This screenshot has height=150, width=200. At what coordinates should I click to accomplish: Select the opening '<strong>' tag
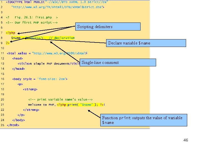(x=30, y=89)
